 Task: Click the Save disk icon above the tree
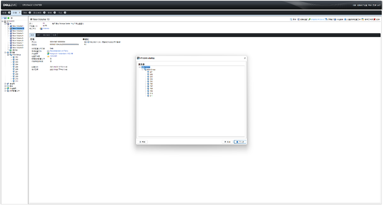point(5,18)
